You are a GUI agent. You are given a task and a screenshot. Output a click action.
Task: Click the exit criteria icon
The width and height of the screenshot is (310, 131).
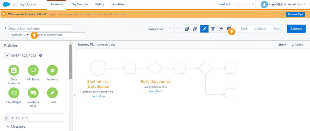(x=221, y=29)
